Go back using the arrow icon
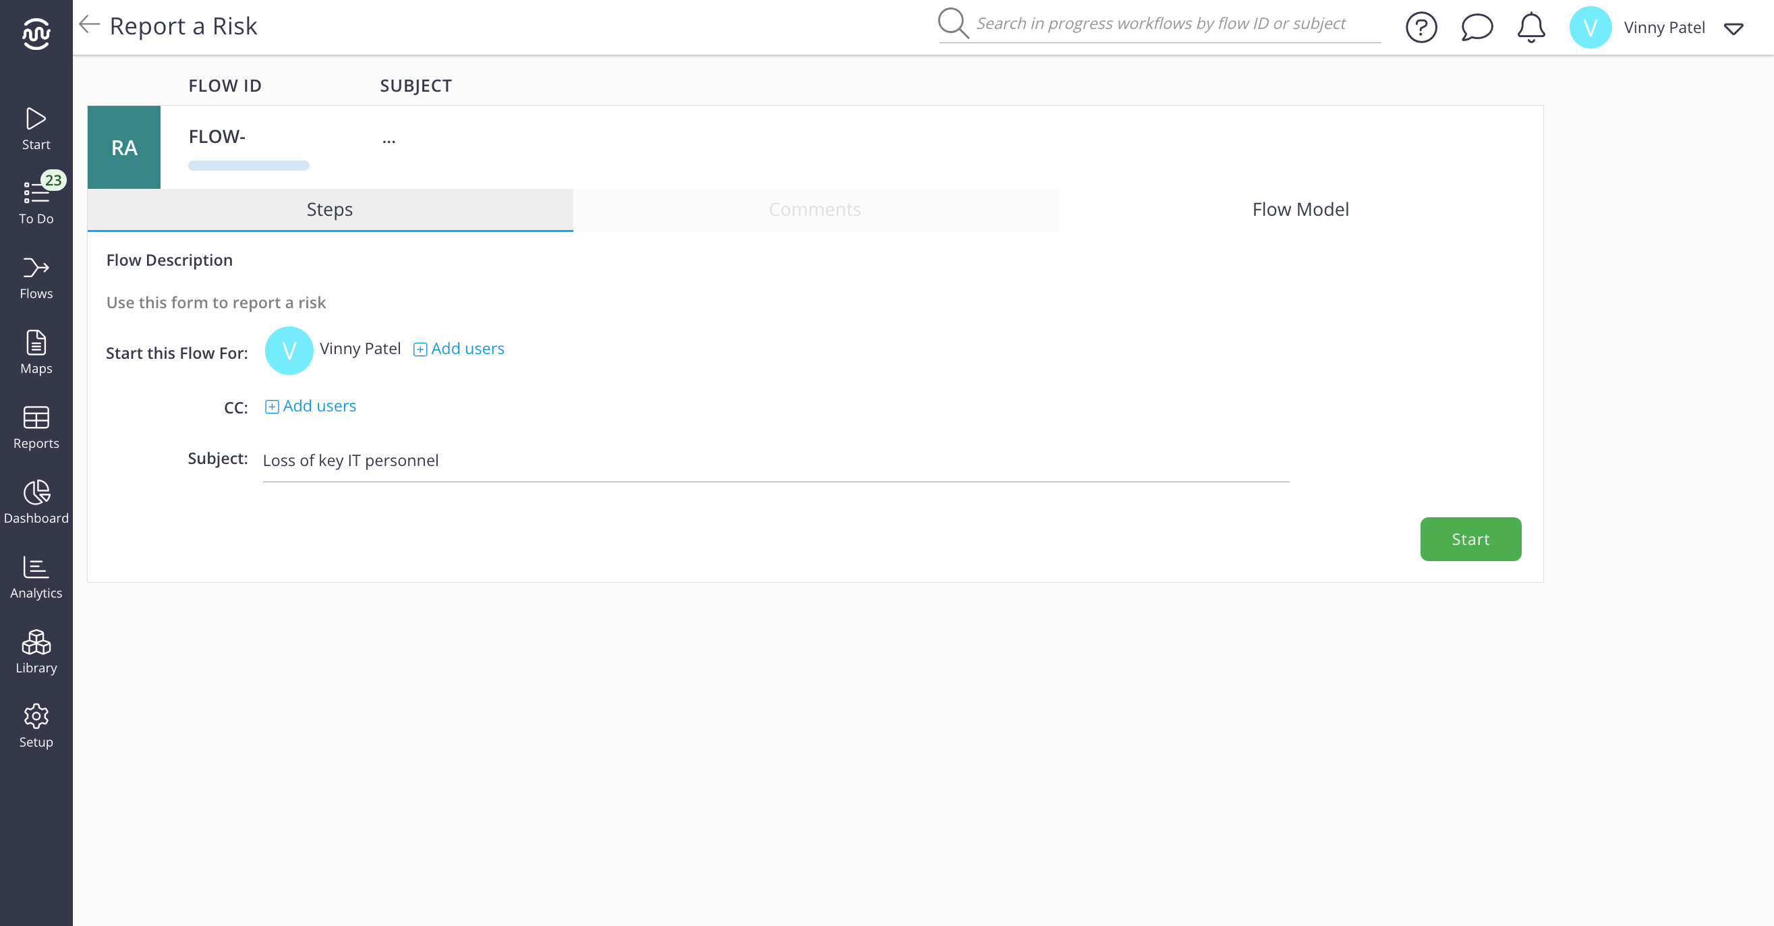This screenshot has height=926, width=1774. point(90,25)
